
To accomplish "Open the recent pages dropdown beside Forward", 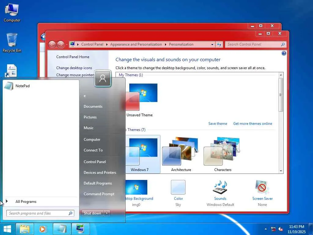I will (67, 44).
